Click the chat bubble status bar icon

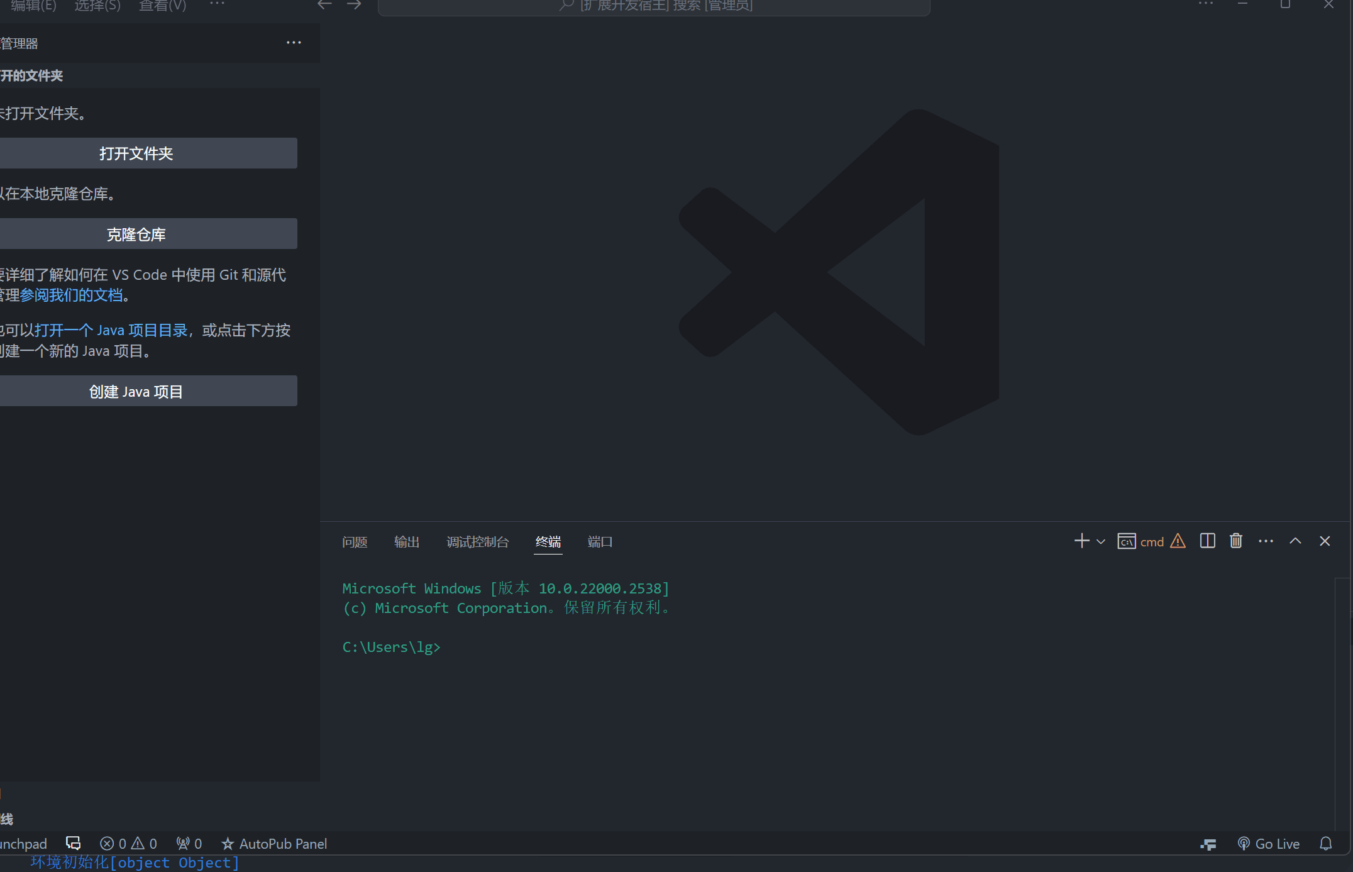[x=74, y=844]
